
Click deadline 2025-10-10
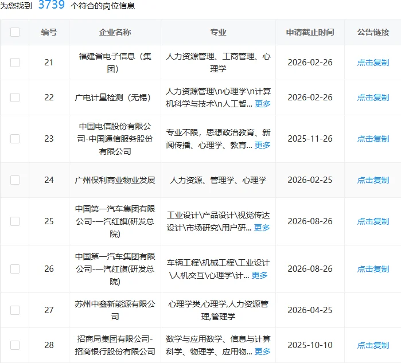pyautogui.click(x=310, y=345)
